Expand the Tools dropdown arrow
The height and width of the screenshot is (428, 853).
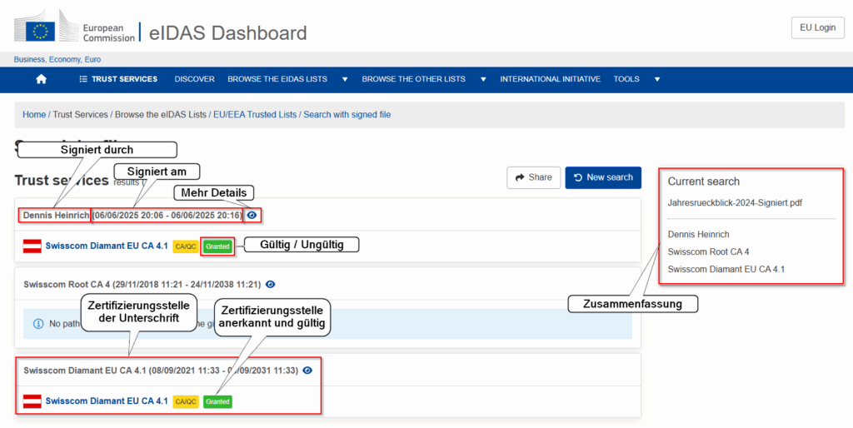tap(657, 79)
